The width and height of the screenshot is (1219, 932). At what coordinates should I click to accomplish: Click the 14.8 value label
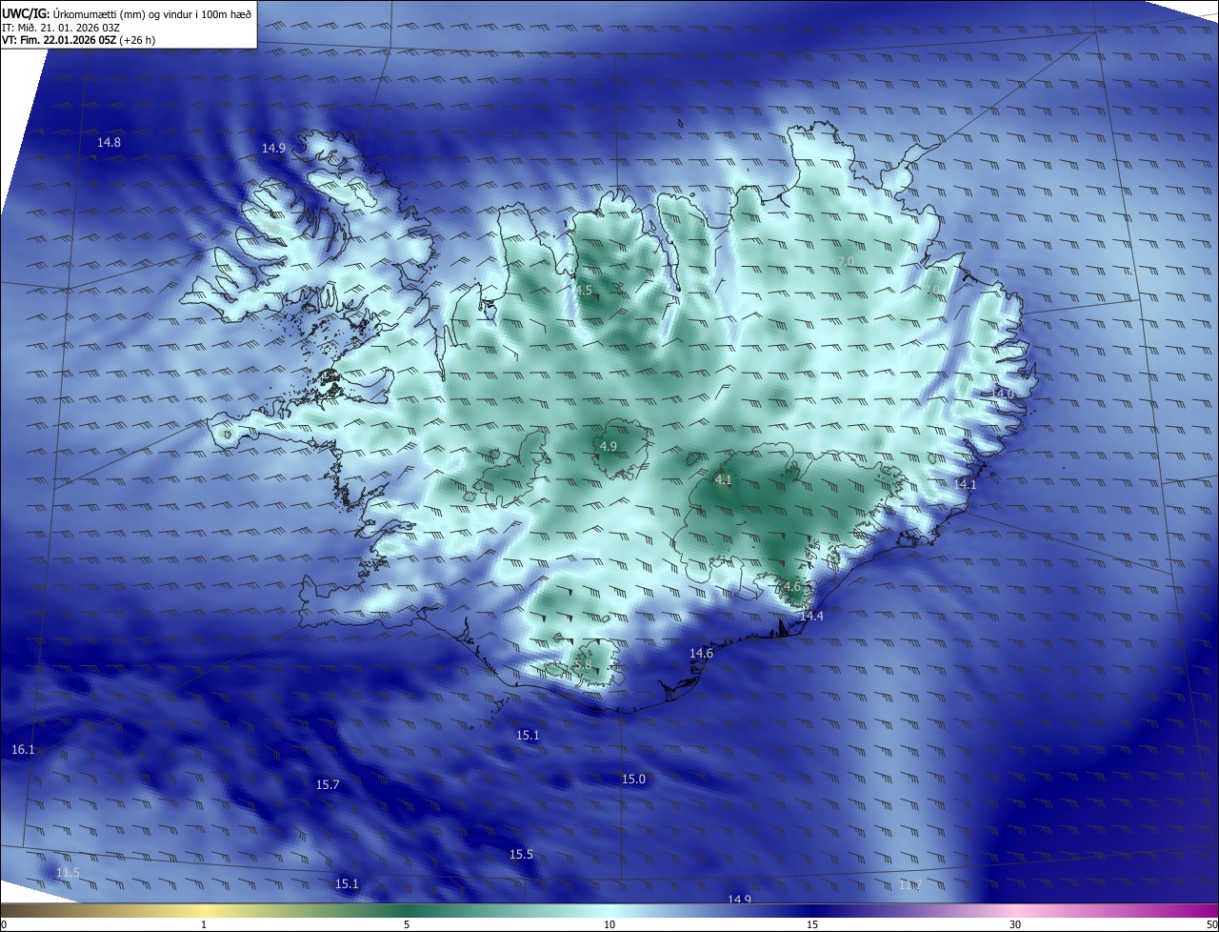(x=110, y=143)
